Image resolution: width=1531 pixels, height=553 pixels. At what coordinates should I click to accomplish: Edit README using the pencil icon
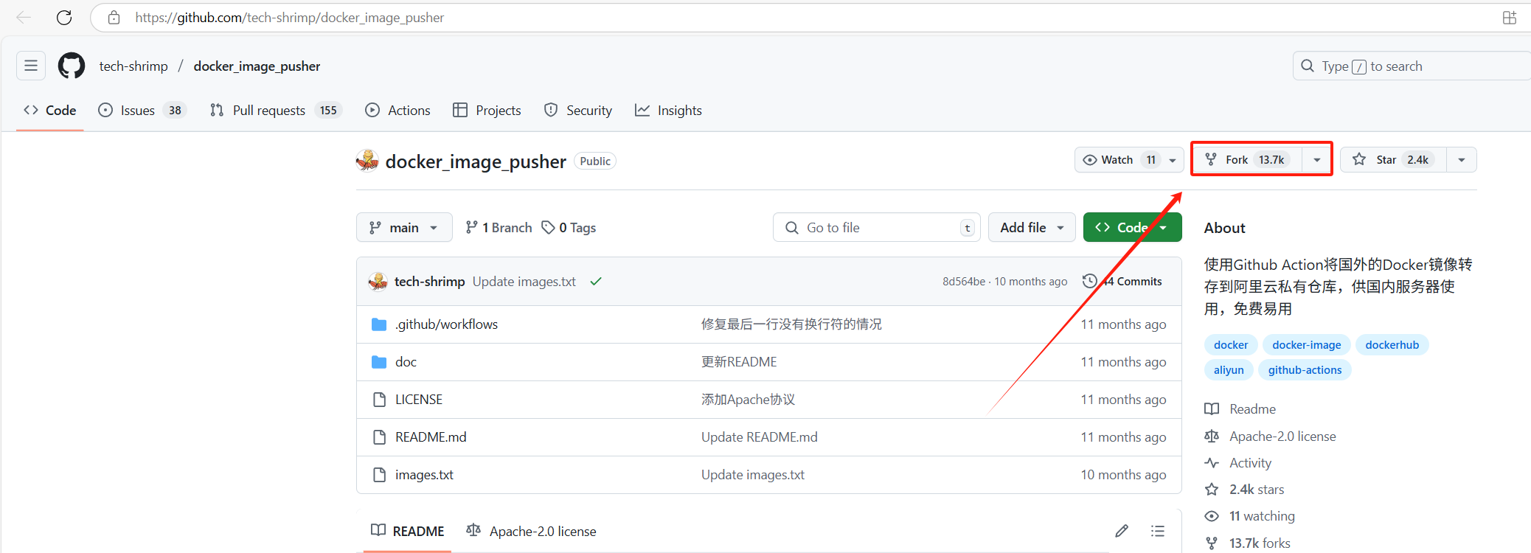pos(1122,531)
